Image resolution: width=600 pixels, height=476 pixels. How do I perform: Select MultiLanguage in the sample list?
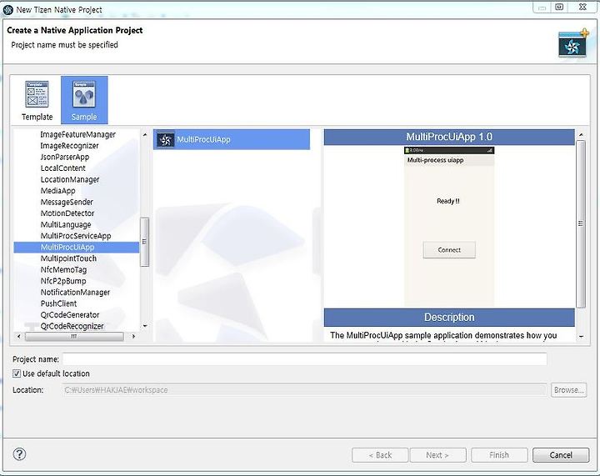[x=66, y=224]
